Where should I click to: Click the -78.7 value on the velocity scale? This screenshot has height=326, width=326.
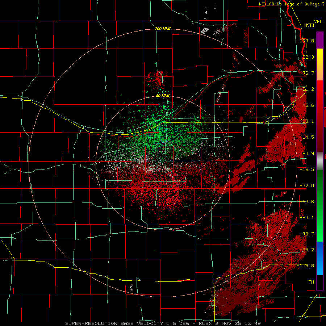click(307, 234)
